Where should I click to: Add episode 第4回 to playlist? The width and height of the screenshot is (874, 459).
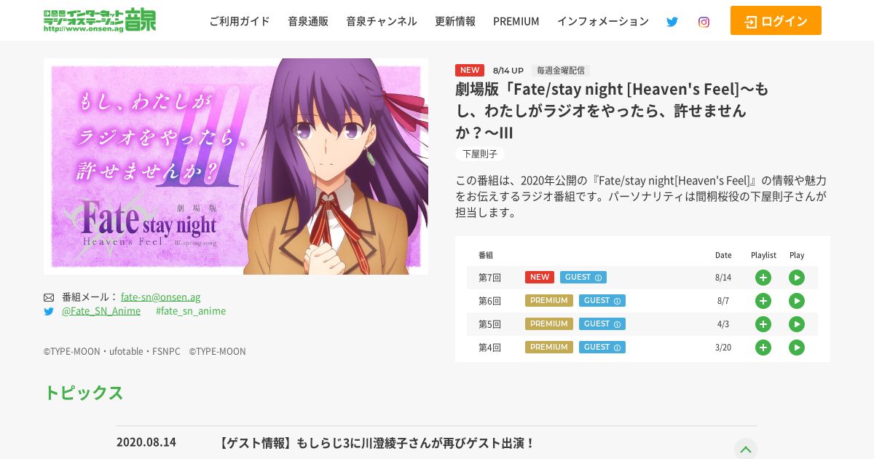point(763,348)
